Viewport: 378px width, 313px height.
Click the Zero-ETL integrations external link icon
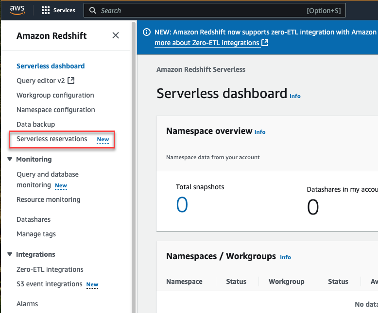click(265, 43)
